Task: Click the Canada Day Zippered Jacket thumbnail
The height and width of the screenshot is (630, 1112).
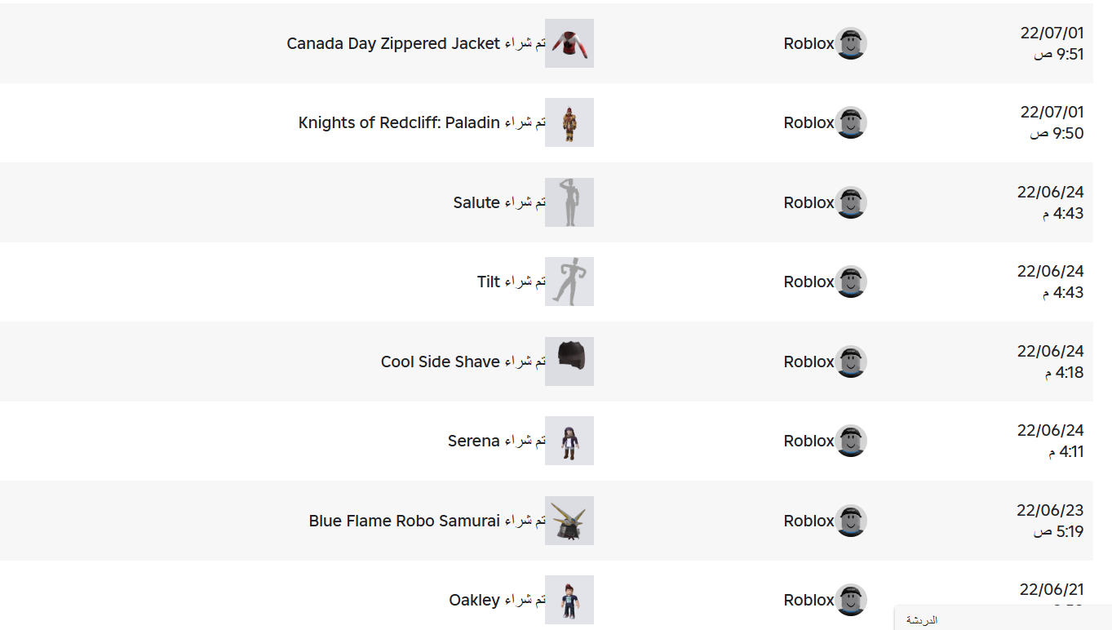Action: point(569,43)
